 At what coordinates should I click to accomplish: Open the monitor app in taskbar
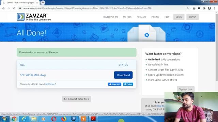74,119
